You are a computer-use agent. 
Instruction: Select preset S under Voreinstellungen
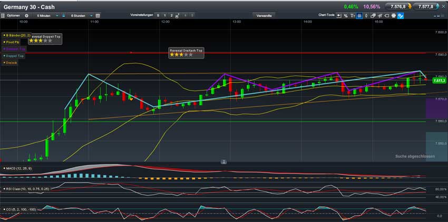[x=158, y=15]
